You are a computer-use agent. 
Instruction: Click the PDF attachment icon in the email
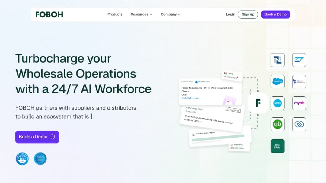tap(229, 101)
